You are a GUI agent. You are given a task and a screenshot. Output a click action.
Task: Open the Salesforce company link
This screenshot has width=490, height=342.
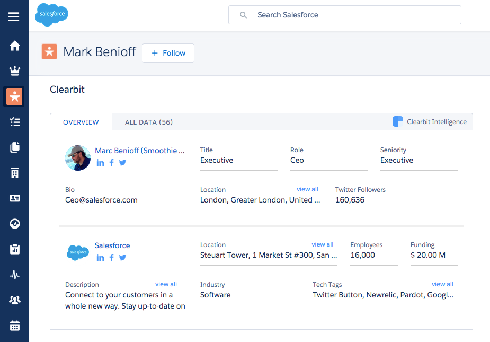tap(112, 245)
